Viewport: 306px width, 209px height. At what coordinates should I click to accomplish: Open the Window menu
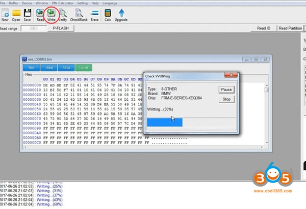42,3
